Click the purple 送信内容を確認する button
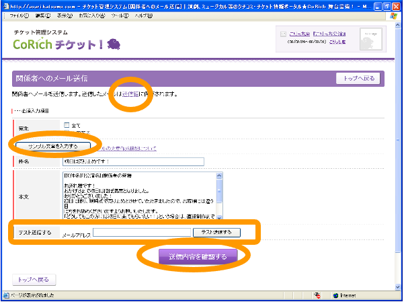 [x=193, y=256]
